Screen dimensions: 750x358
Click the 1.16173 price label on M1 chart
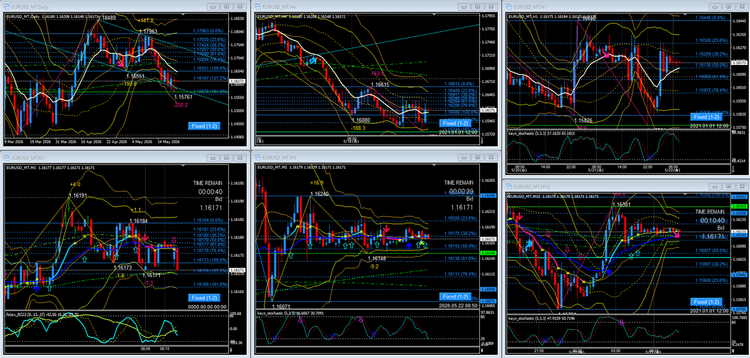tap(123, 268)
